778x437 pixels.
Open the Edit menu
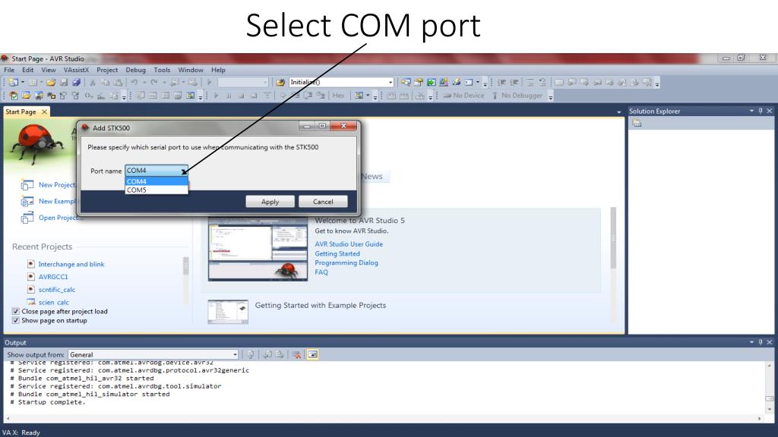(28, 70)
